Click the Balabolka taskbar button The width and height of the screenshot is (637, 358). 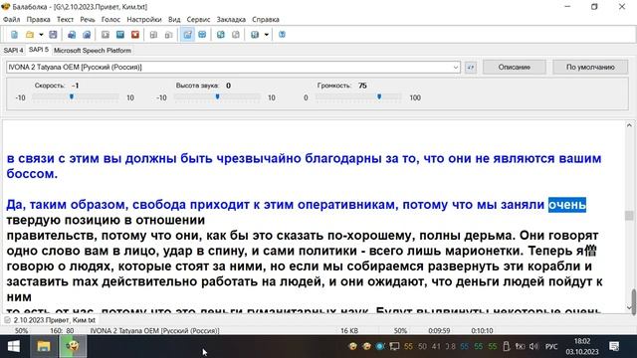(73, 347)
